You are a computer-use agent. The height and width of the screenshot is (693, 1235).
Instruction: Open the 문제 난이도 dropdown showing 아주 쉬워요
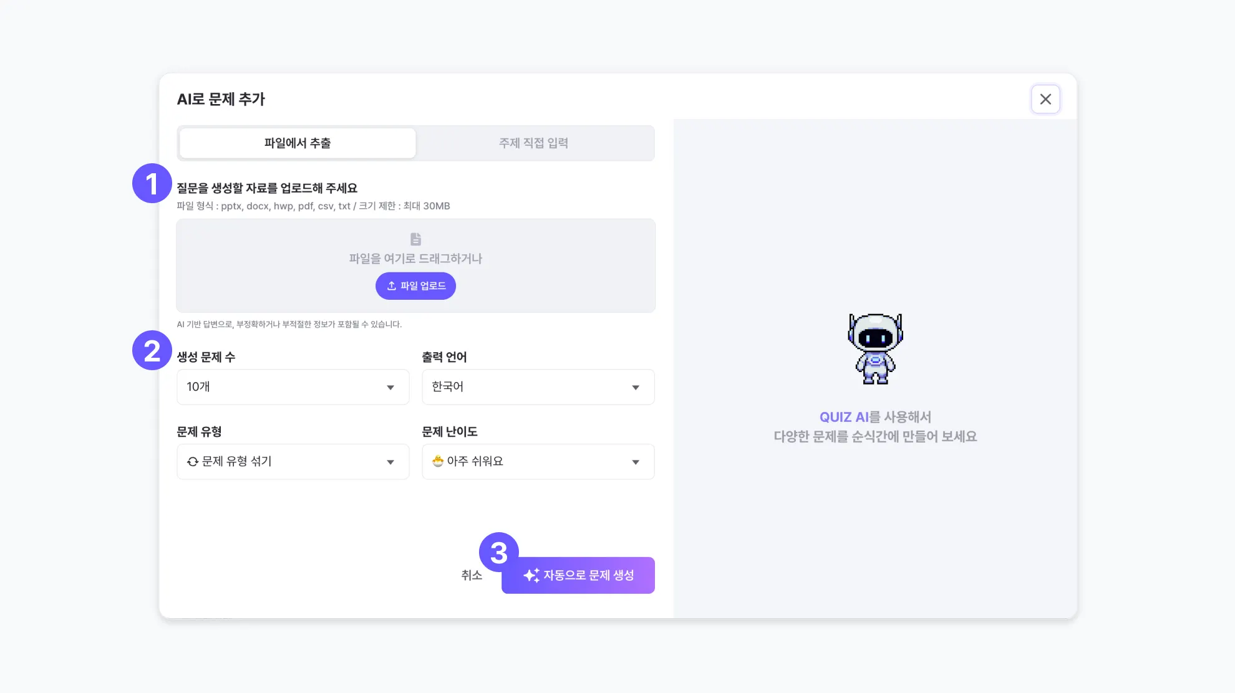point(538,462)
